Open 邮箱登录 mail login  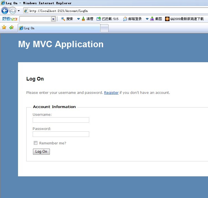tap(135, 19)
